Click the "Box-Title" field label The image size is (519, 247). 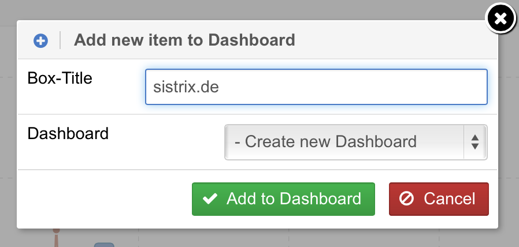pos(60,78)
